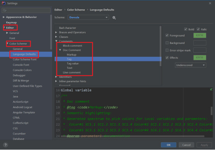This screenshot has width=215, height=150.
Task: Toggle the Bold checkbox
Action: (186, 29)
